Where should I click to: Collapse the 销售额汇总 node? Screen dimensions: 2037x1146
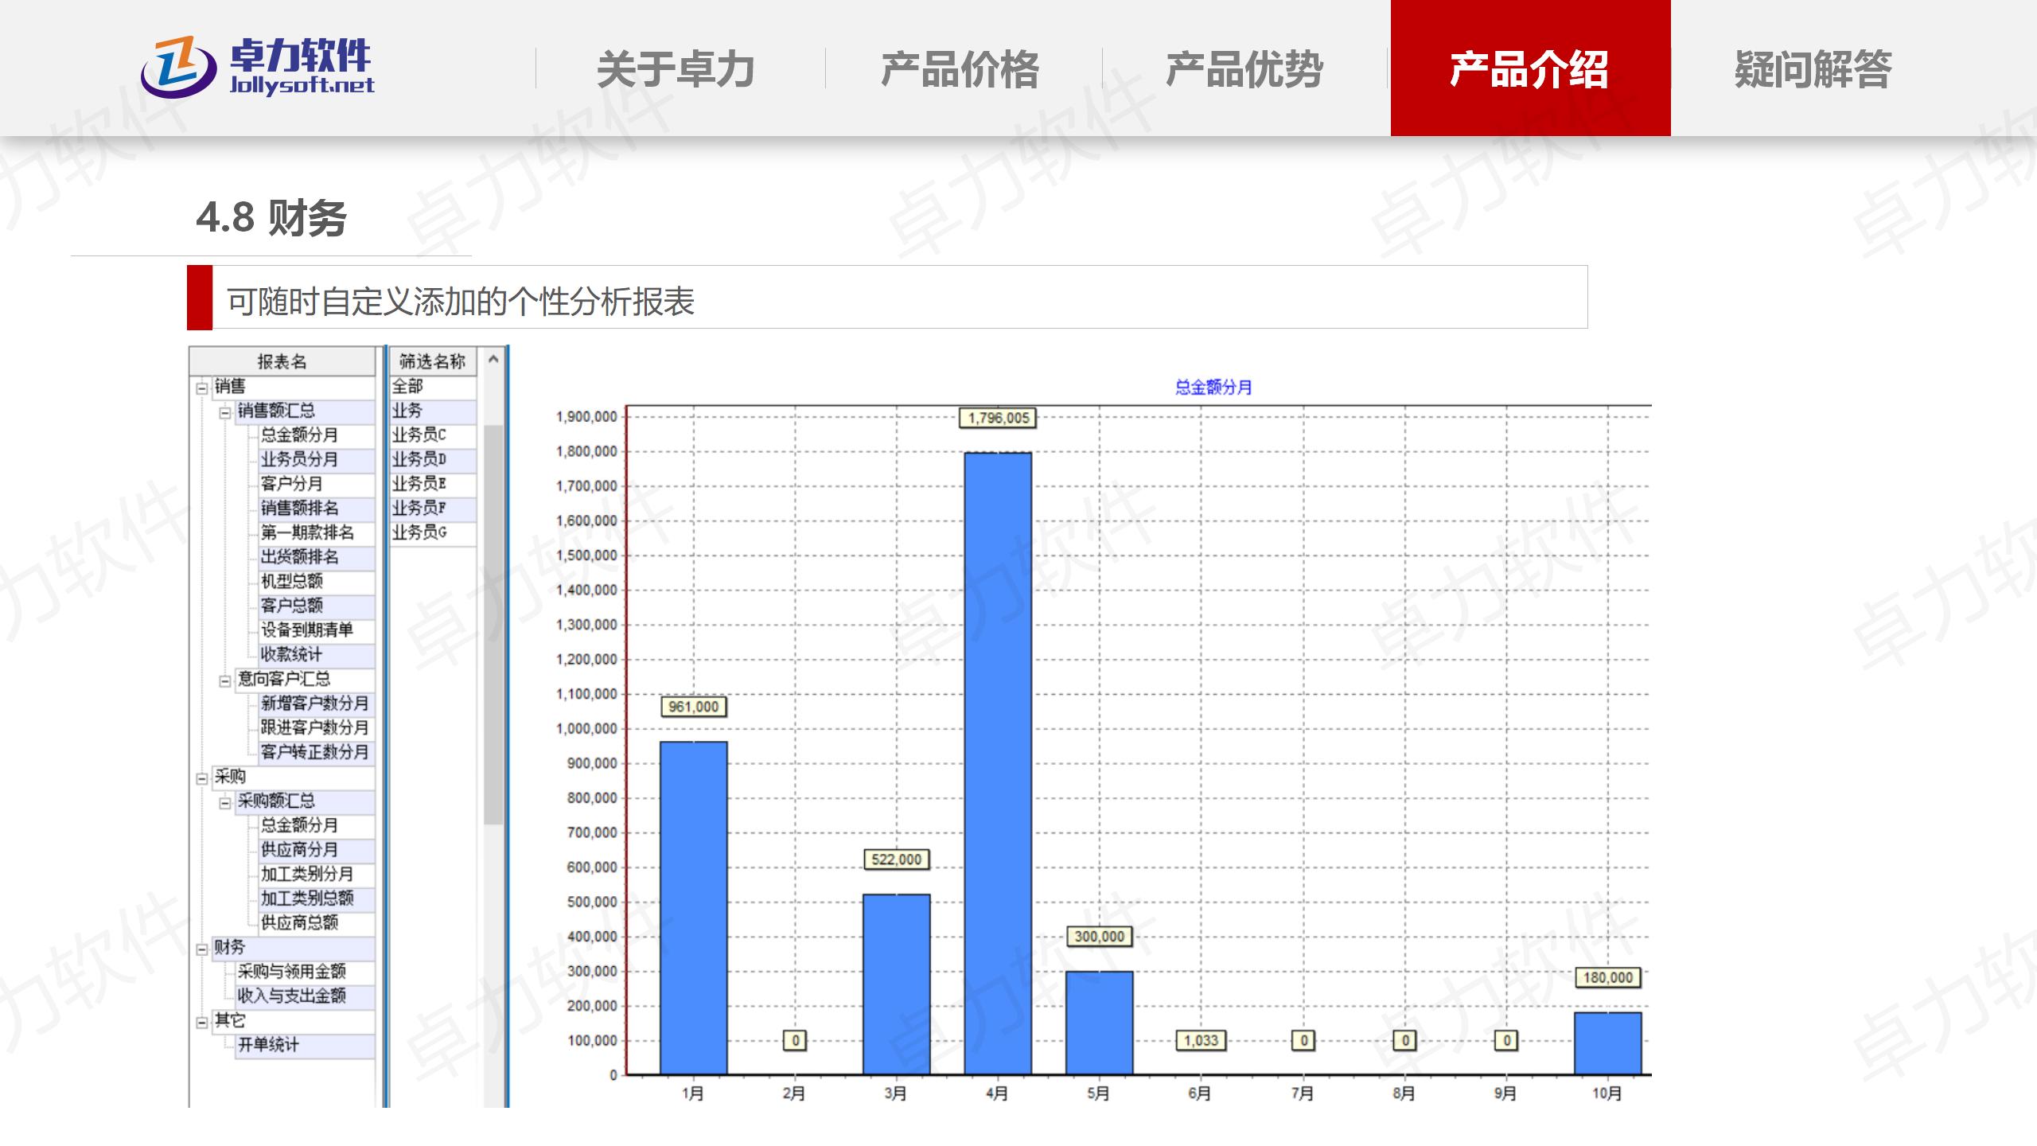pos(224,412)
